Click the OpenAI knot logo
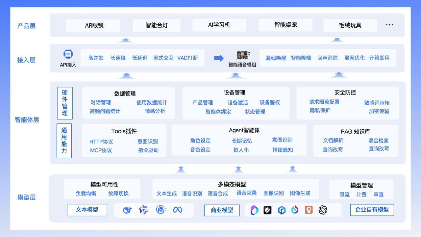 coord(323,210)
